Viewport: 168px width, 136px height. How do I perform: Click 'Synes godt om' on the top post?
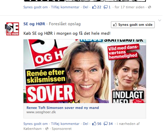coord(35,7)
